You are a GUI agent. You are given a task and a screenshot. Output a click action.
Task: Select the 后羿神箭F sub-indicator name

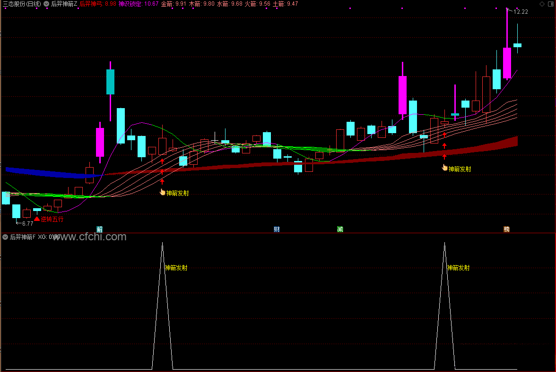22,237
